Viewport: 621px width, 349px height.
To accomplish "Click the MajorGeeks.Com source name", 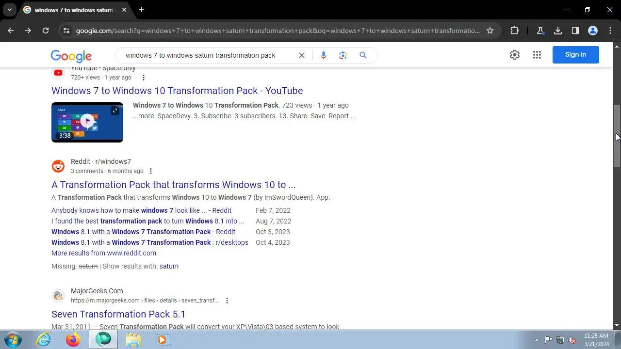I will coord(97,291).
